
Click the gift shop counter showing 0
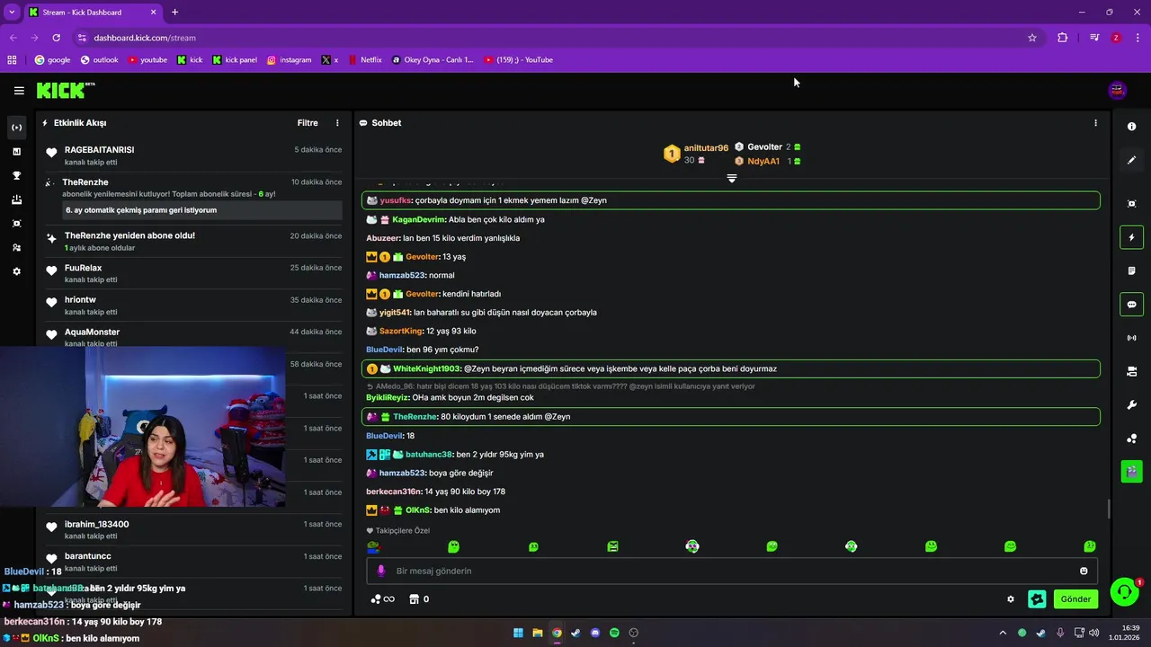pyautogui.click(x=419, y=599)
